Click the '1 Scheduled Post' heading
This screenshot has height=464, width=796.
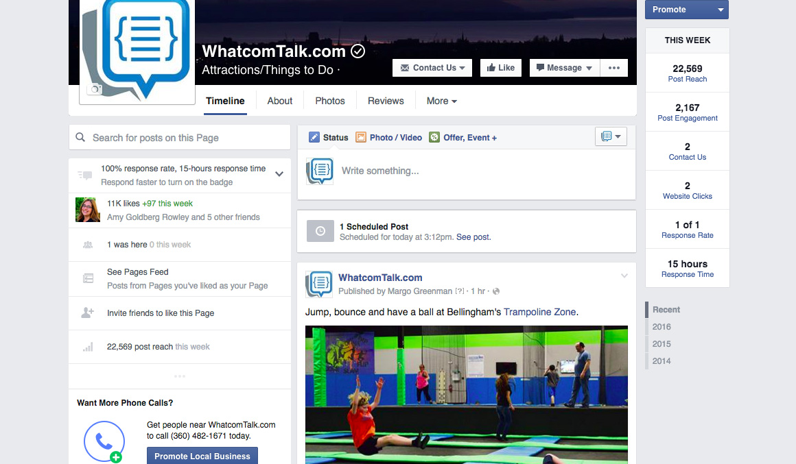tap(374, 227)
